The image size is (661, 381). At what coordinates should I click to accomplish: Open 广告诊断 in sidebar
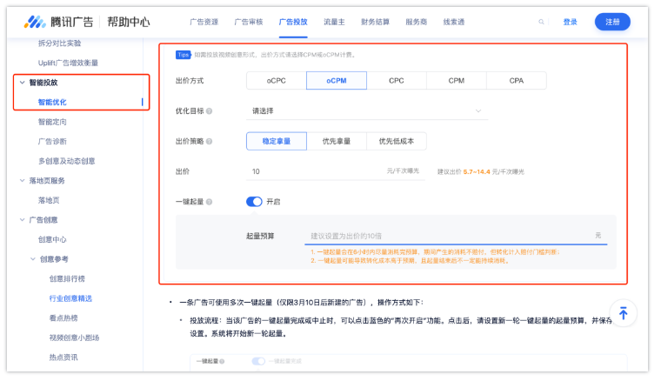click(x=52, y=141)
